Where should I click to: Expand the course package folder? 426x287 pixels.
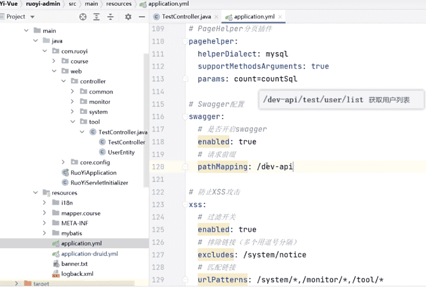coord(54,61)
